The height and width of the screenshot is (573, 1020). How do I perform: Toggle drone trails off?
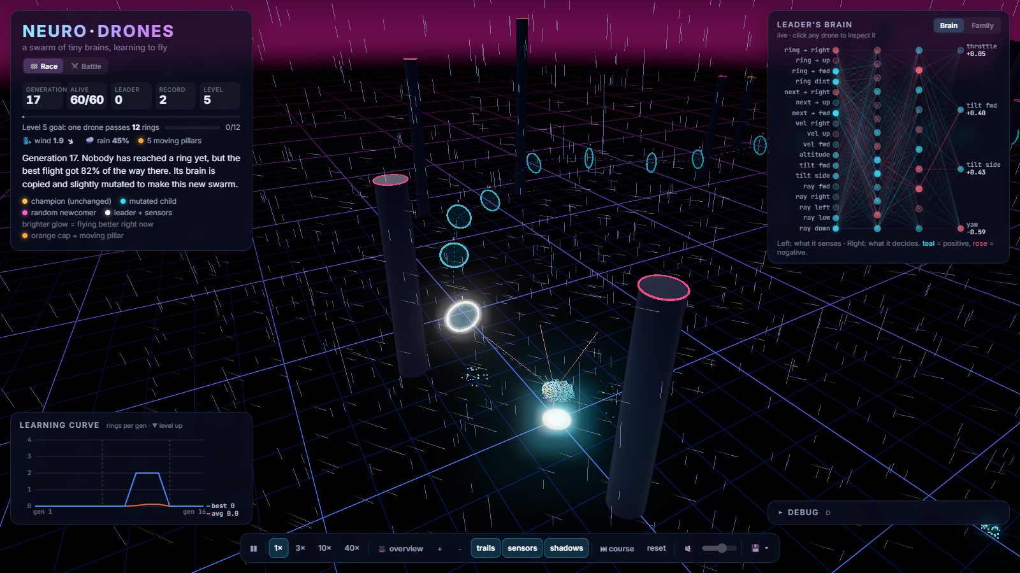pos(486,548)
